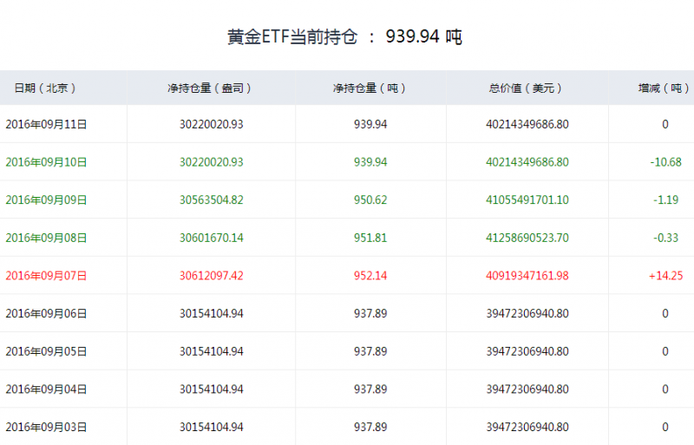Click the tonnes value 950.62

coord(370,200)
